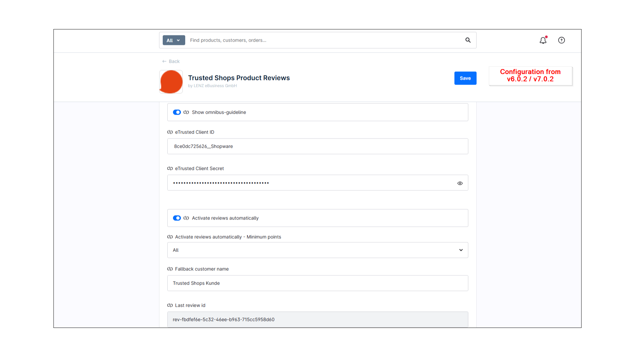Image resolution: width=635 pixels, height=357 pixels.
Task: Click inheritance link icon for Show omnibus-guideline
Action: [x=186, y=112]
